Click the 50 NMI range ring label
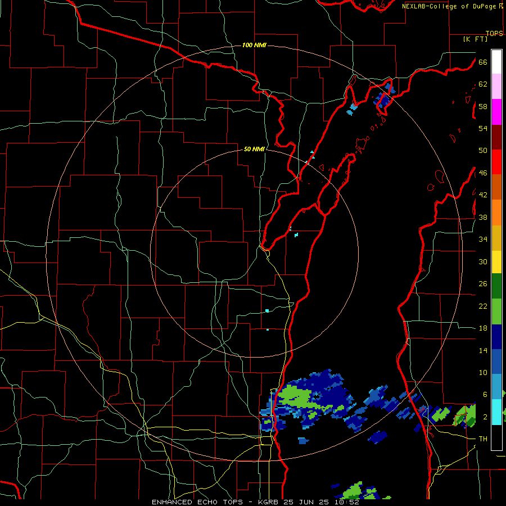This screenshot has width=506, height=506. (254, 149)
